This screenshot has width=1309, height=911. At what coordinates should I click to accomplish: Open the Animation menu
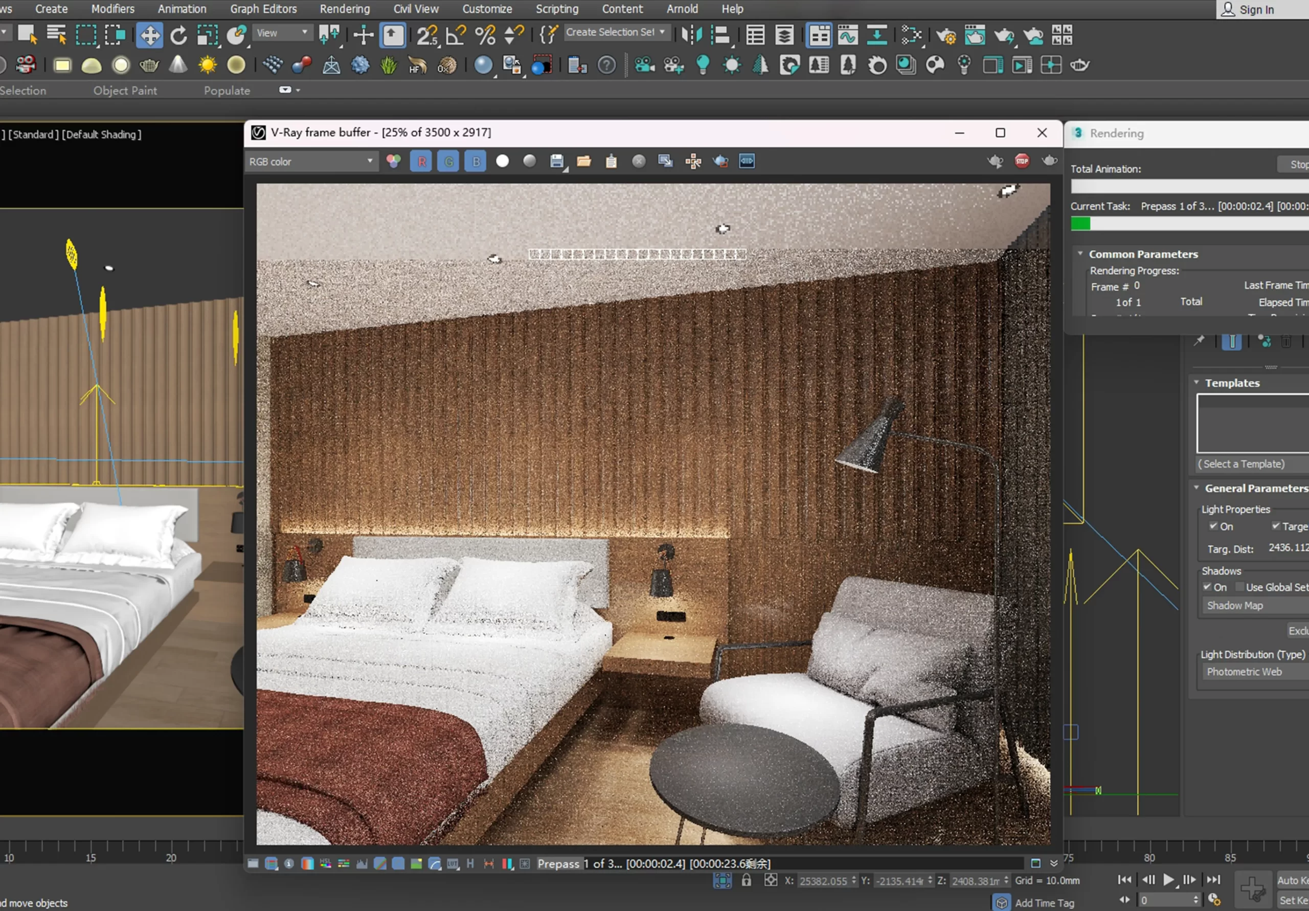coord(182,9)
